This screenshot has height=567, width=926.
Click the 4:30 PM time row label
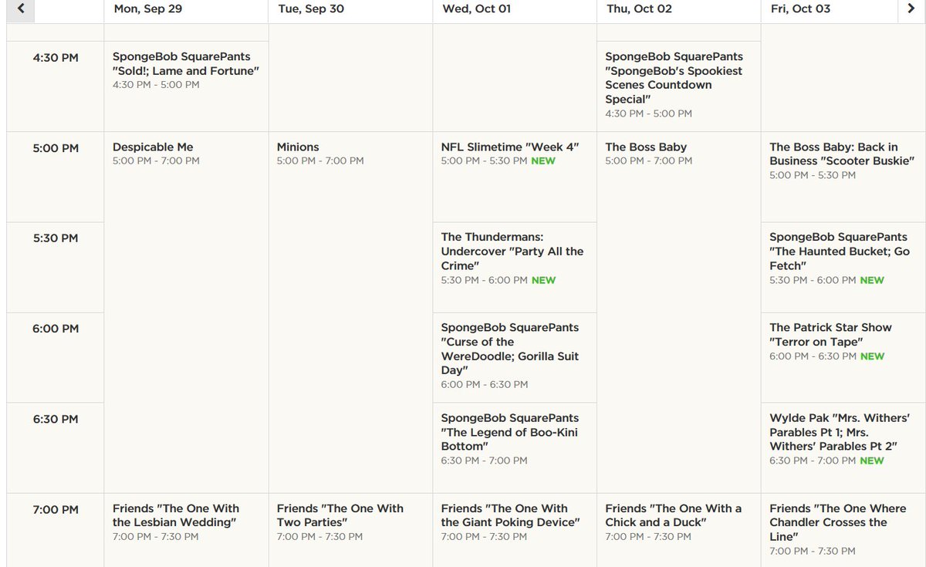tap(56, 57)
